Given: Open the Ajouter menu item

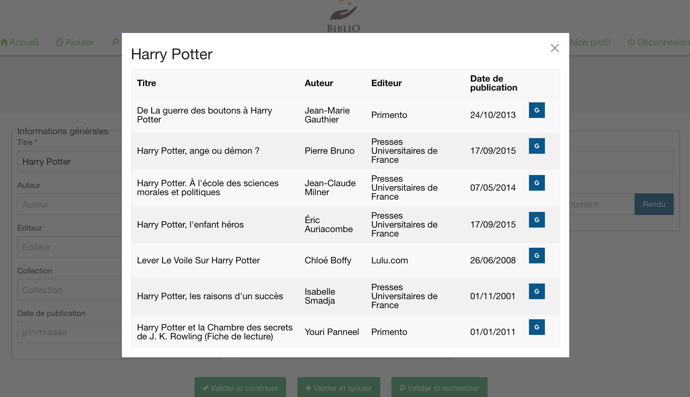Looking at the screenshot, I should 75,42.
